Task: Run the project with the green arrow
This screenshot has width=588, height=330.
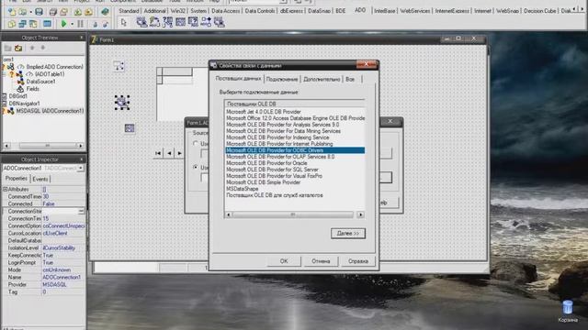Action: click(63, 24)
